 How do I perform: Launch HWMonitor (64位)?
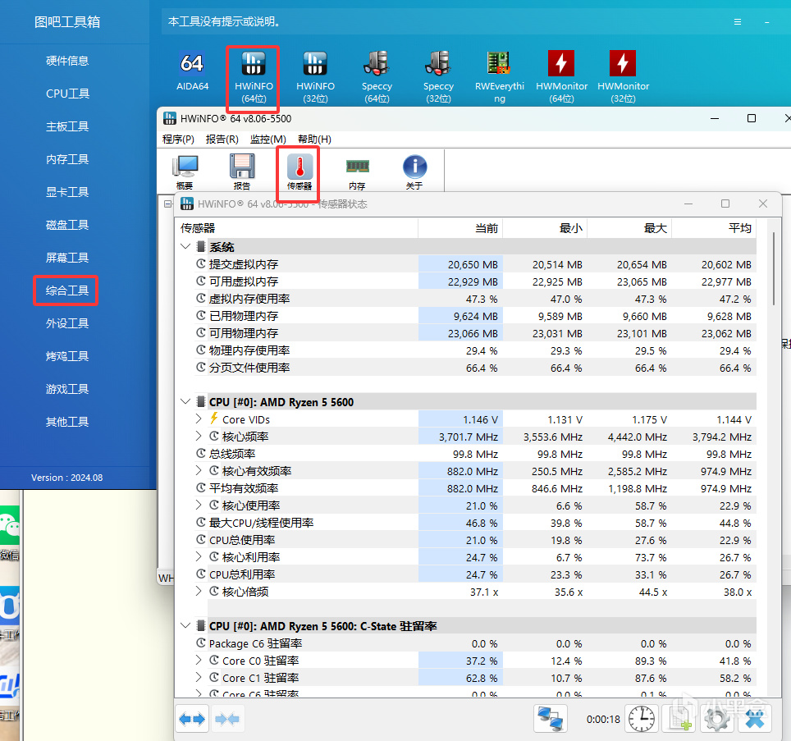pyautogui.click(x=561, y=77)
